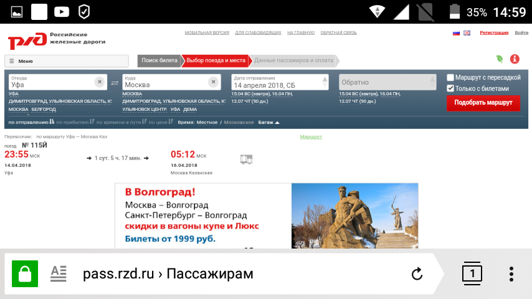Click the green leaf icon
This screenshot has height=299, width=532.
coord(499,59)
